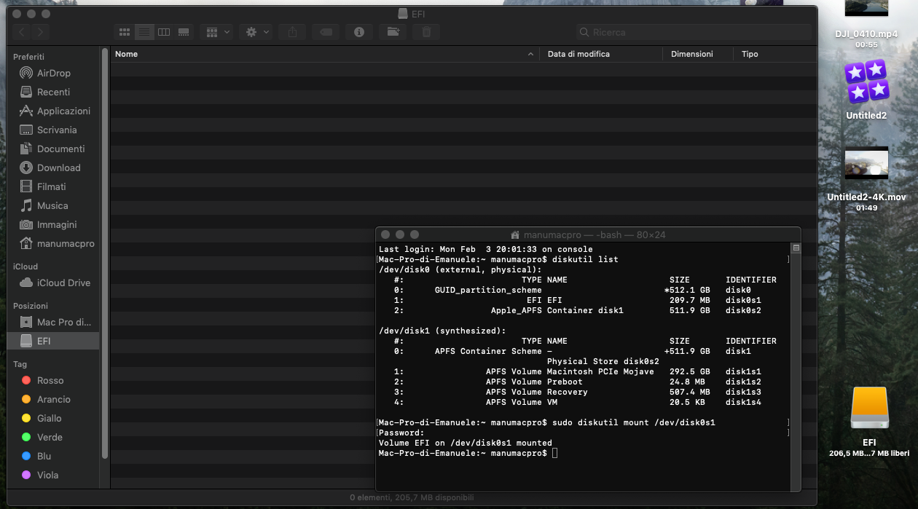Click the Terminal window title bar
The height and width of the screenshot is (509, 918).
588,234
